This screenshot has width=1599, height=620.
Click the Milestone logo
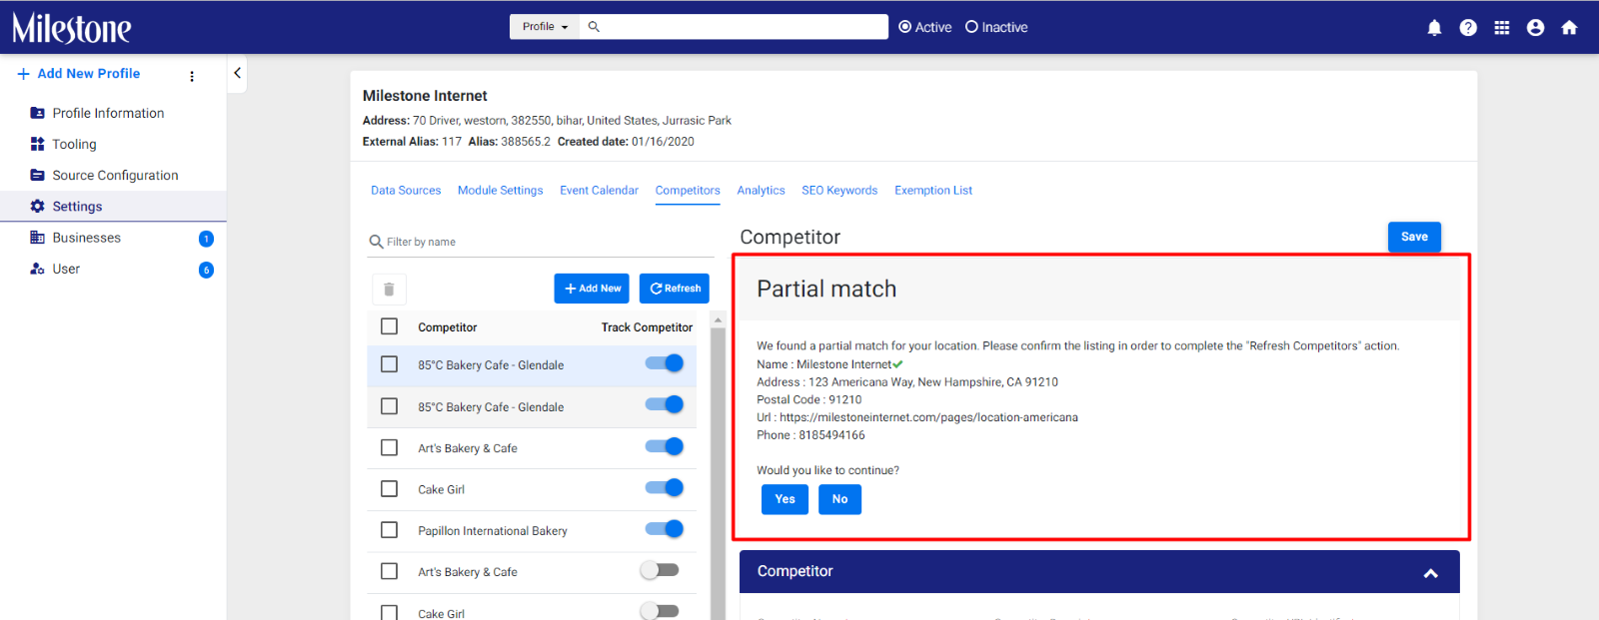71,28
